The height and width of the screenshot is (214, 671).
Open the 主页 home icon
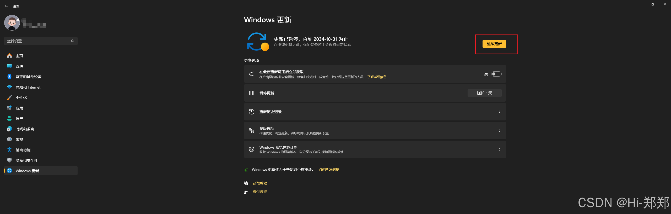9,56
